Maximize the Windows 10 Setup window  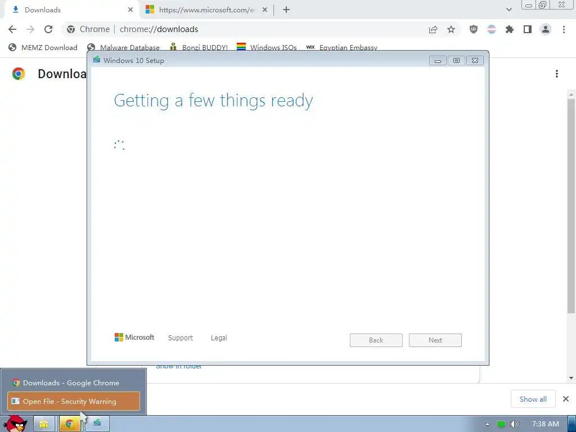point(456,61)
